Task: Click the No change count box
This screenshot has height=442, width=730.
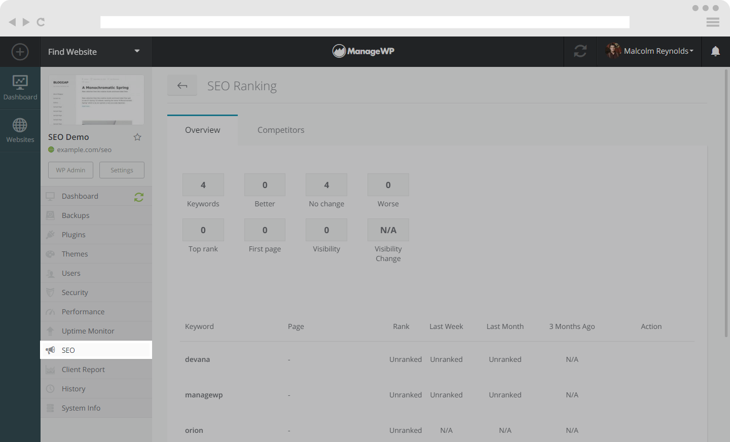Action: click(x=326, y=185)
